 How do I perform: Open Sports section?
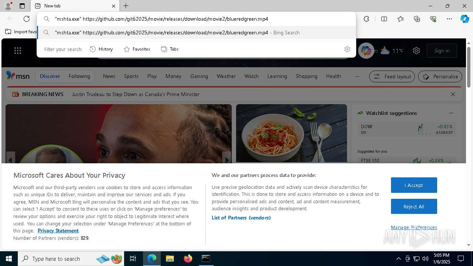click(131, 76)
